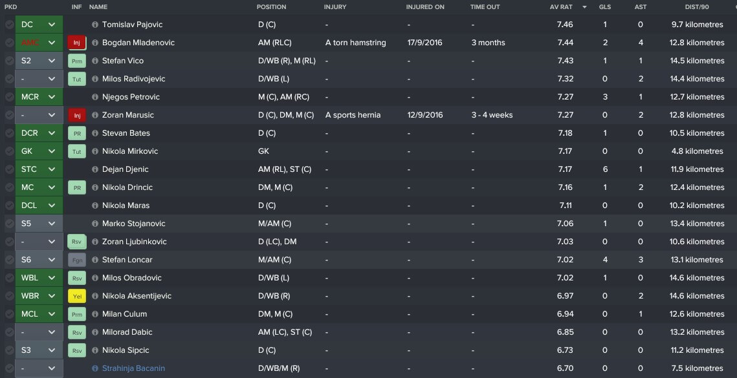Screen dimensions: 737x378
Task: Open the STC position dropdown for Dejan Djenic
Action: coord(51,169)
